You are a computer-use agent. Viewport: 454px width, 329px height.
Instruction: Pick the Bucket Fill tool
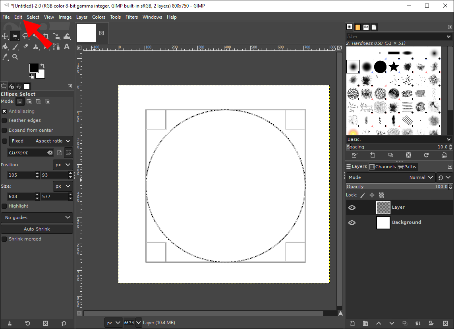5,47
